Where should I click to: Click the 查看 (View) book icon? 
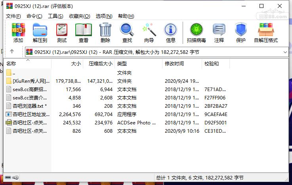(84, 30)
